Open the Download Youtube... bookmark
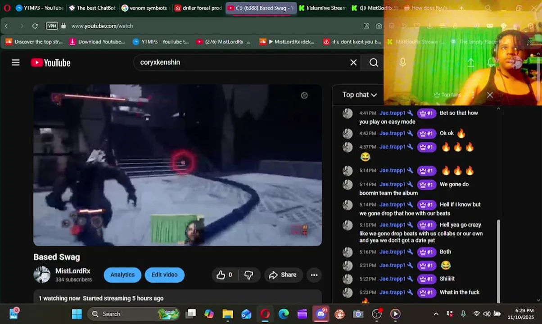 pos(97,42)
